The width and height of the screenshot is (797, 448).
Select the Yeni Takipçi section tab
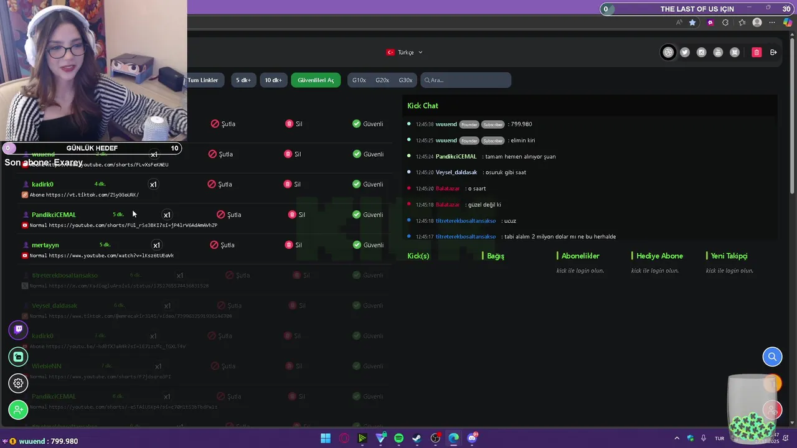coord(729,256)
